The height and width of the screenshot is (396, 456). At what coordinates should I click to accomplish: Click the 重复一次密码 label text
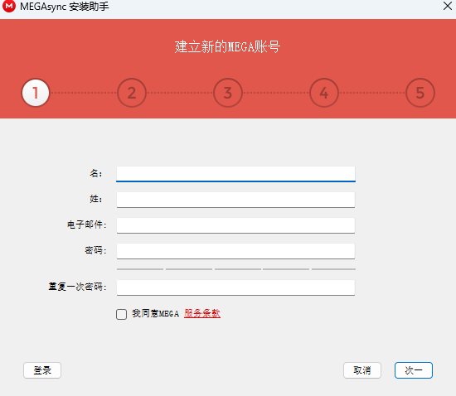[77, 287]
